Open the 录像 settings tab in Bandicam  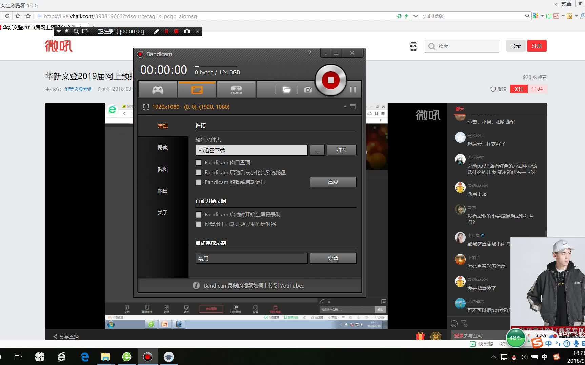163,147
